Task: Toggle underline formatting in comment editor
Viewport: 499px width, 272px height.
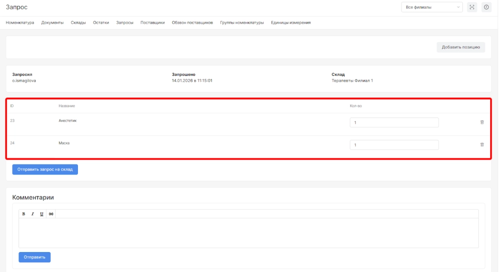Action: [x=42, y=214]
